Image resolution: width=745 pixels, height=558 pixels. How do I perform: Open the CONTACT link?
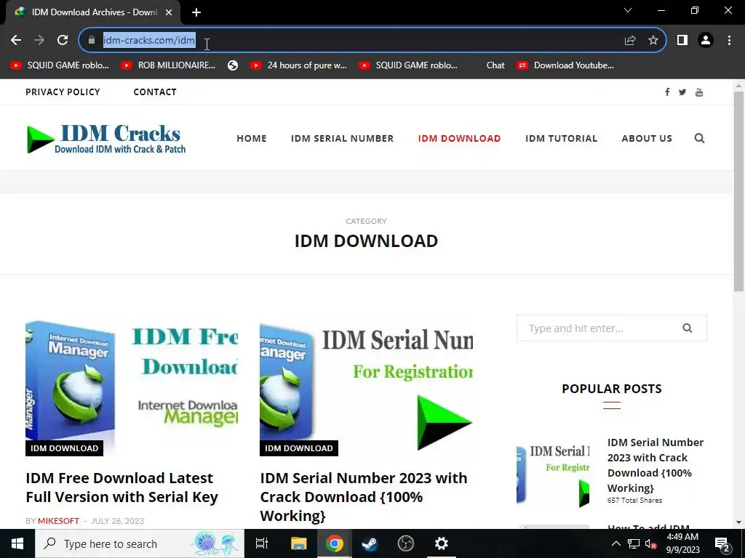(155, 92)
